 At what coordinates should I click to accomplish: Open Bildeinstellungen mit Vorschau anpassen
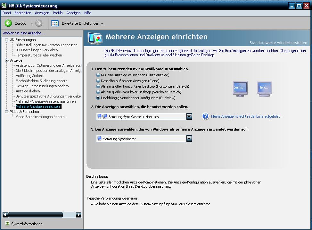pos(46,45)
